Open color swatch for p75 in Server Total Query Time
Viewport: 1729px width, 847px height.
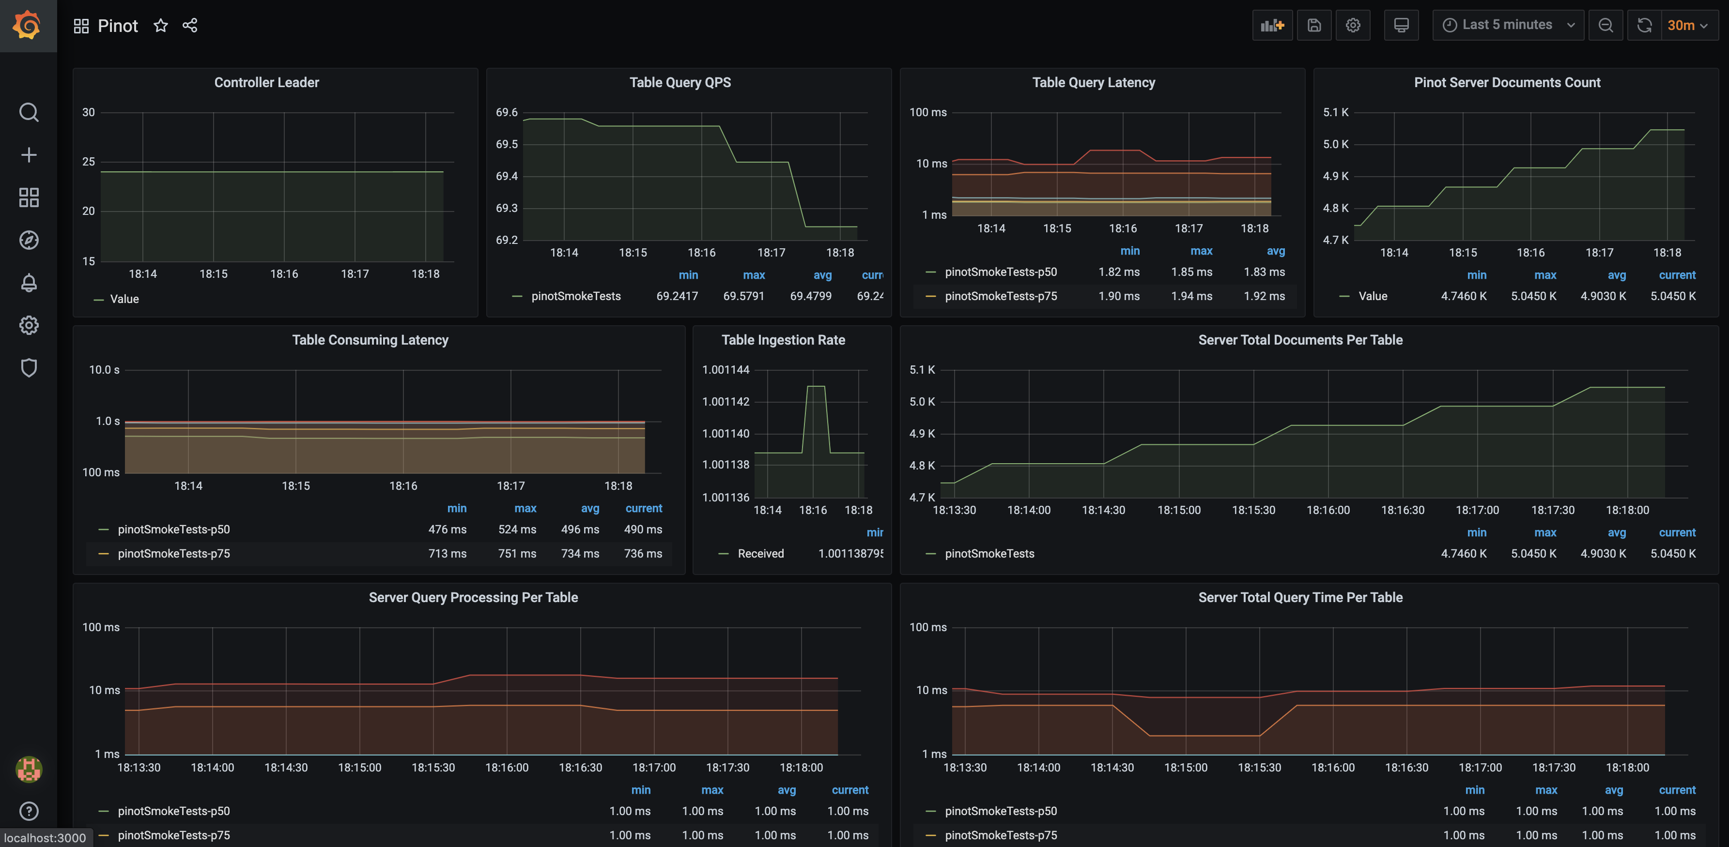[930, 835]
